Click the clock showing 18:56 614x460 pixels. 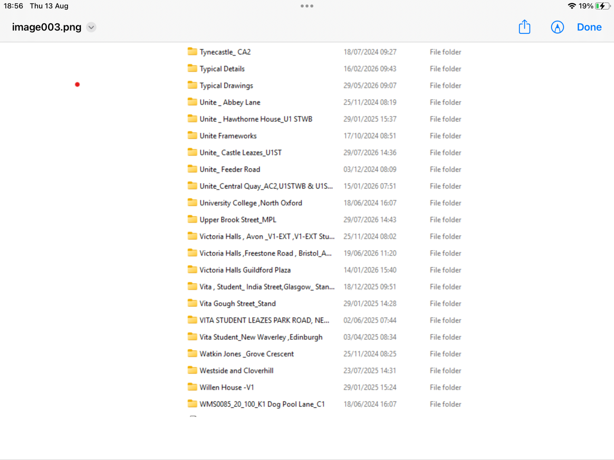click(x=13, y=6)
